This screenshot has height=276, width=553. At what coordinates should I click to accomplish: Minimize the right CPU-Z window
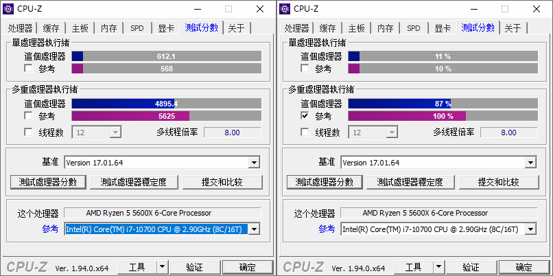[x=473, y=9]
